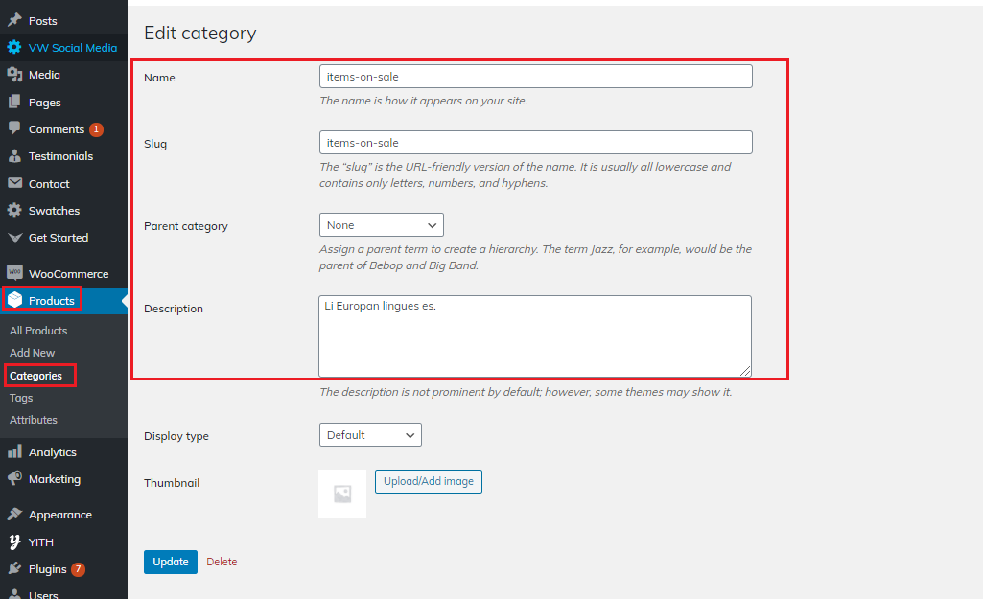
Task: Open the Categories submenu item
Action: click(x=35, y=376)
